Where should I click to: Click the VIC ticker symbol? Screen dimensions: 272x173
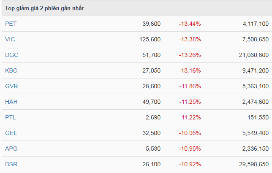tap(10, 39)
